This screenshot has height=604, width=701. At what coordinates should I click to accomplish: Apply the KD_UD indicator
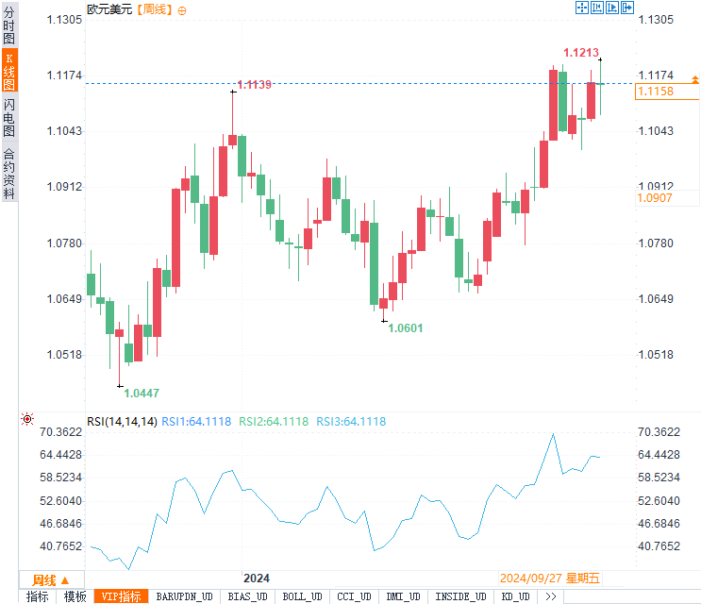(515, 596)
